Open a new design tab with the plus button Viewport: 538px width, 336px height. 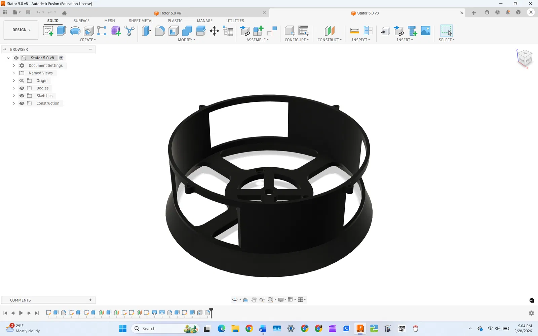coord(474,13)
